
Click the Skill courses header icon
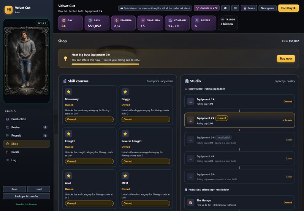65,81
